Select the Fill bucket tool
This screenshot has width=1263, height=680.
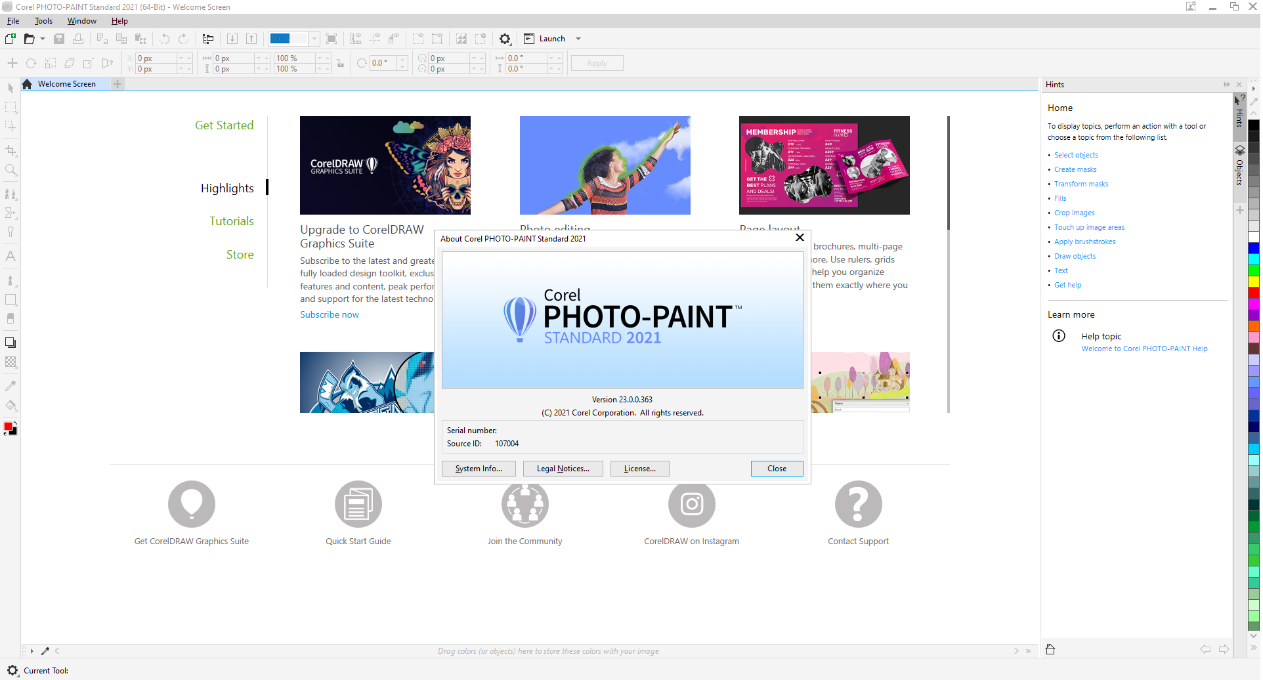pos(11,405)
